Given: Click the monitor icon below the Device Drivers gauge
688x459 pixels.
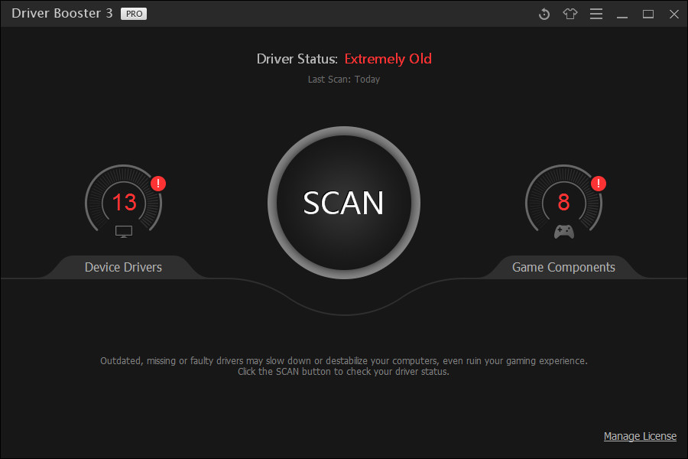Looking at the screenshot, I should pos(123,231).
